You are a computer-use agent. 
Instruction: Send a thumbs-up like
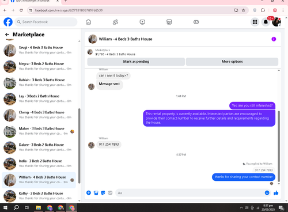(276, 193)
